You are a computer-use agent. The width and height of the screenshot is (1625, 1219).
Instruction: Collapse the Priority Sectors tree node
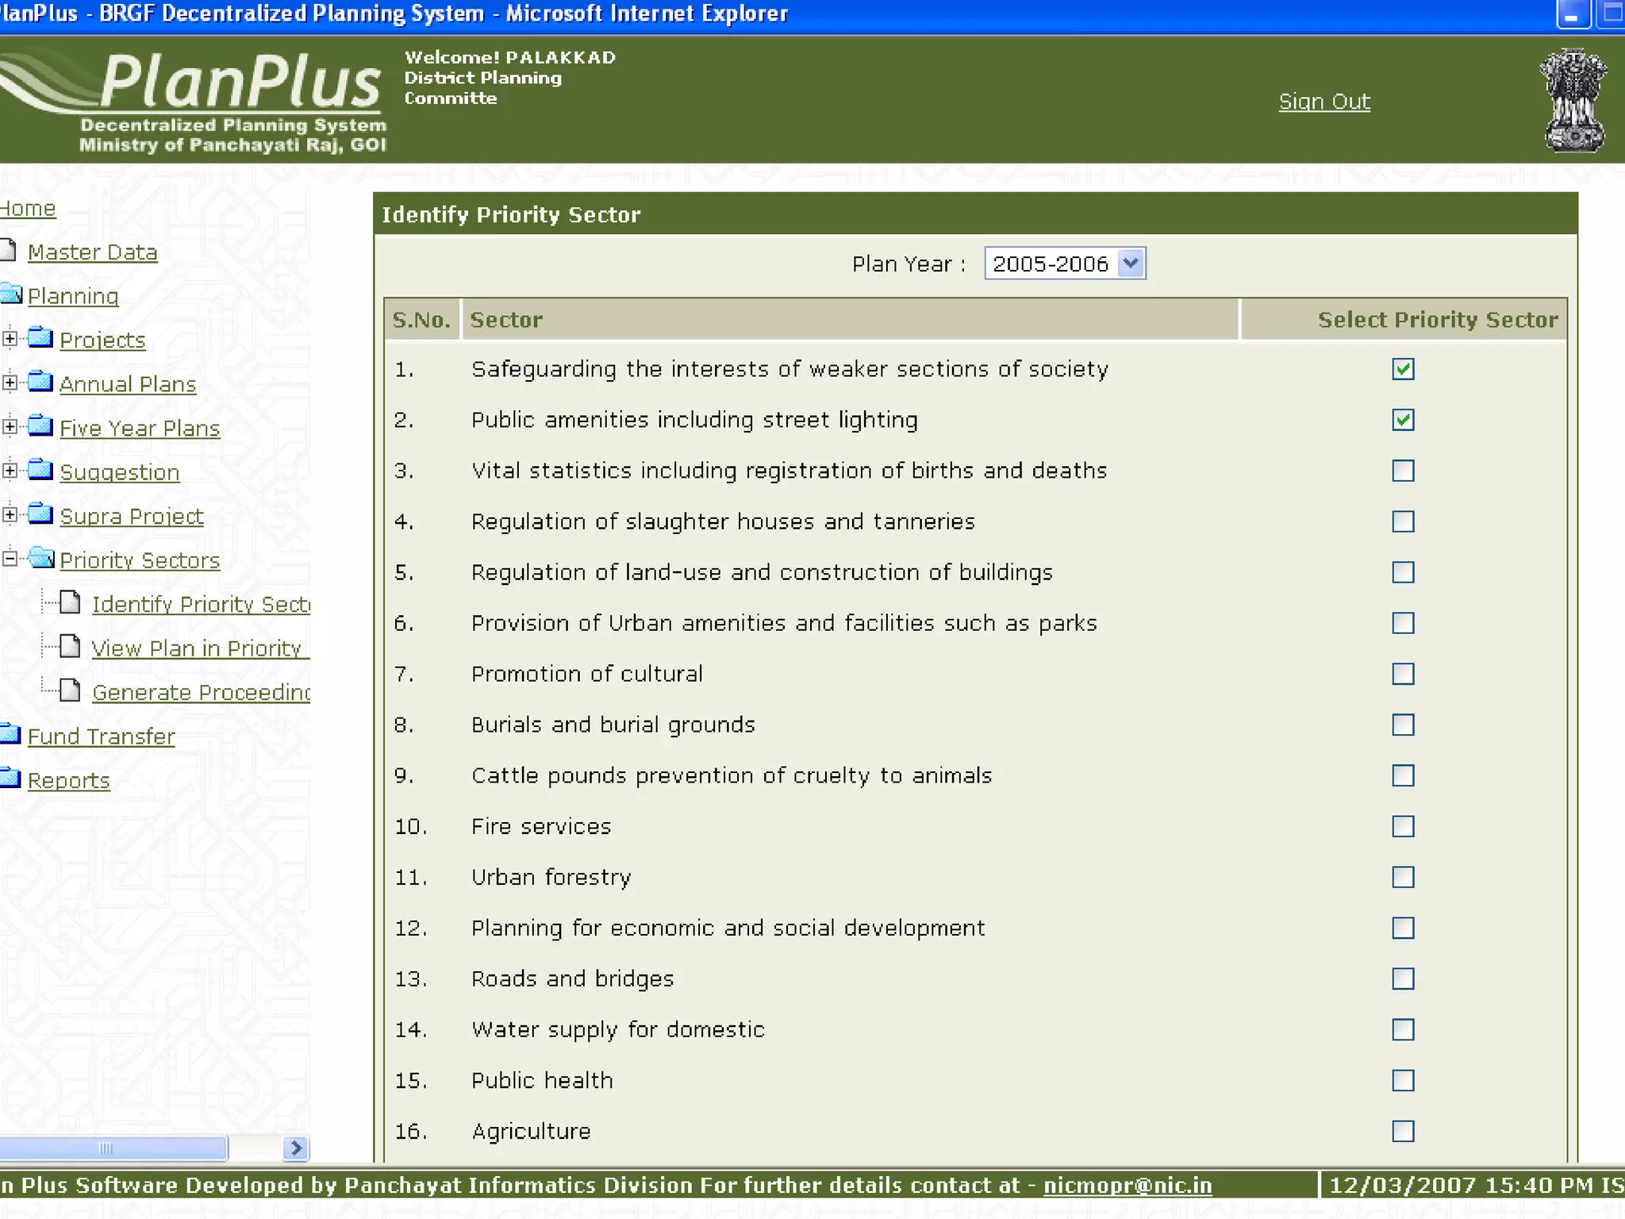10,559
